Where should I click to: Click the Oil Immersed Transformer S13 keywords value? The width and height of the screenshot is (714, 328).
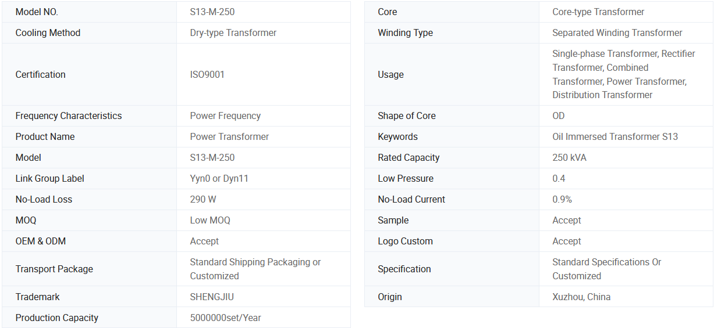tap(614, 136)
